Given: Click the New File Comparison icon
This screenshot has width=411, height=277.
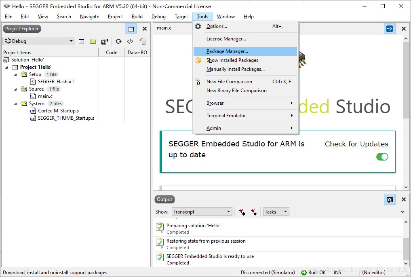Looking at the screenshot, I should (x=197, y=82).
